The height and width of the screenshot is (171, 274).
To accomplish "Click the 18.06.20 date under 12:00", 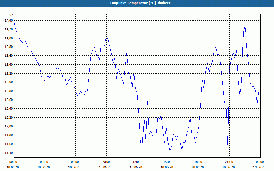I will pyautogui.click(x=136, y=167).
